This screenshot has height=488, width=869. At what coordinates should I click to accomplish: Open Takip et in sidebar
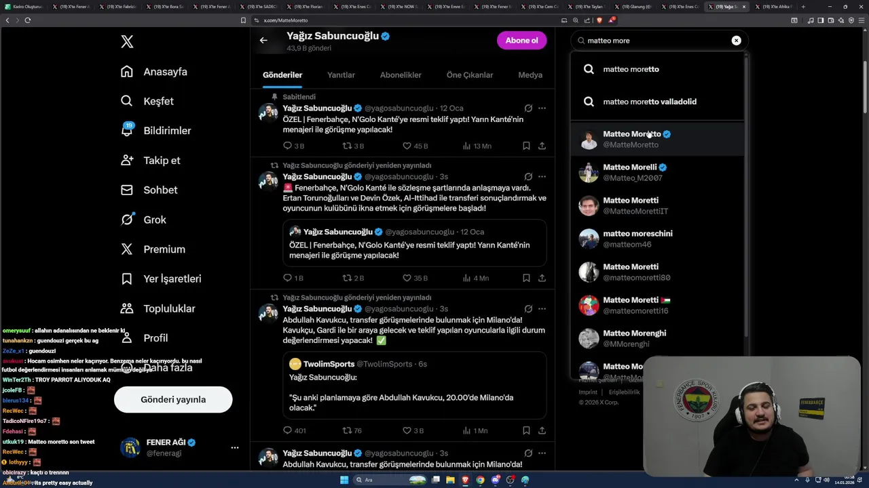[150, 161]
